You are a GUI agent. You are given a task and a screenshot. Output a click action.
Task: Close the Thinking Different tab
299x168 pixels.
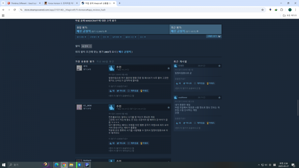pos(40,3)
